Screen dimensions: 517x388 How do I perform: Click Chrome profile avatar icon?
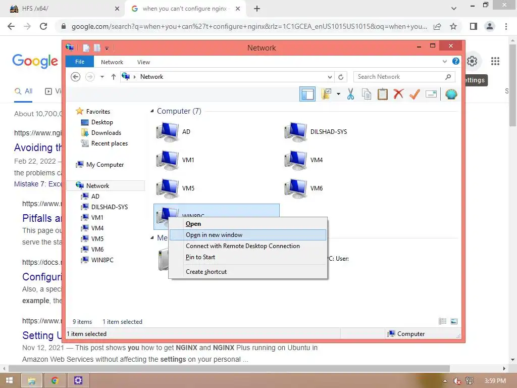[490, 26]
